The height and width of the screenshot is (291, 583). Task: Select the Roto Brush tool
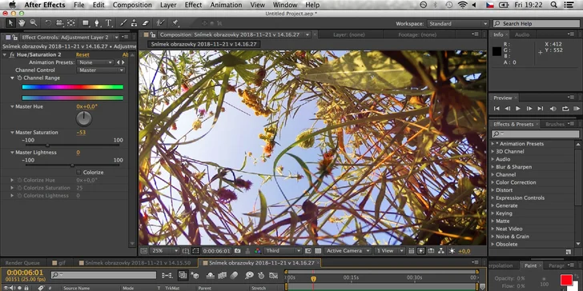point(160,23)
